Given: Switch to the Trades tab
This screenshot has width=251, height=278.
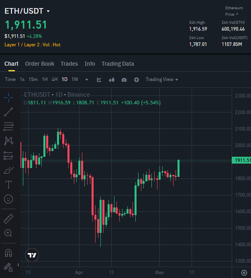Looking at the screenshot, I should 69,64.
